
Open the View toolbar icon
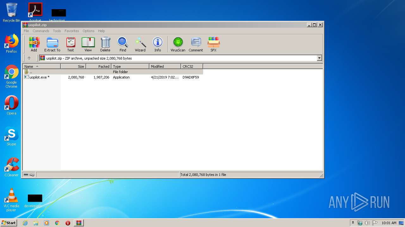click(88, 44)
